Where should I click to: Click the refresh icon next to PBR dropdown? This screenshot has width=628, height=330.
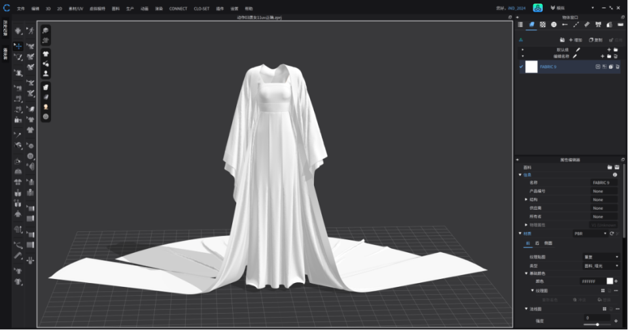(x=612, y=233)
